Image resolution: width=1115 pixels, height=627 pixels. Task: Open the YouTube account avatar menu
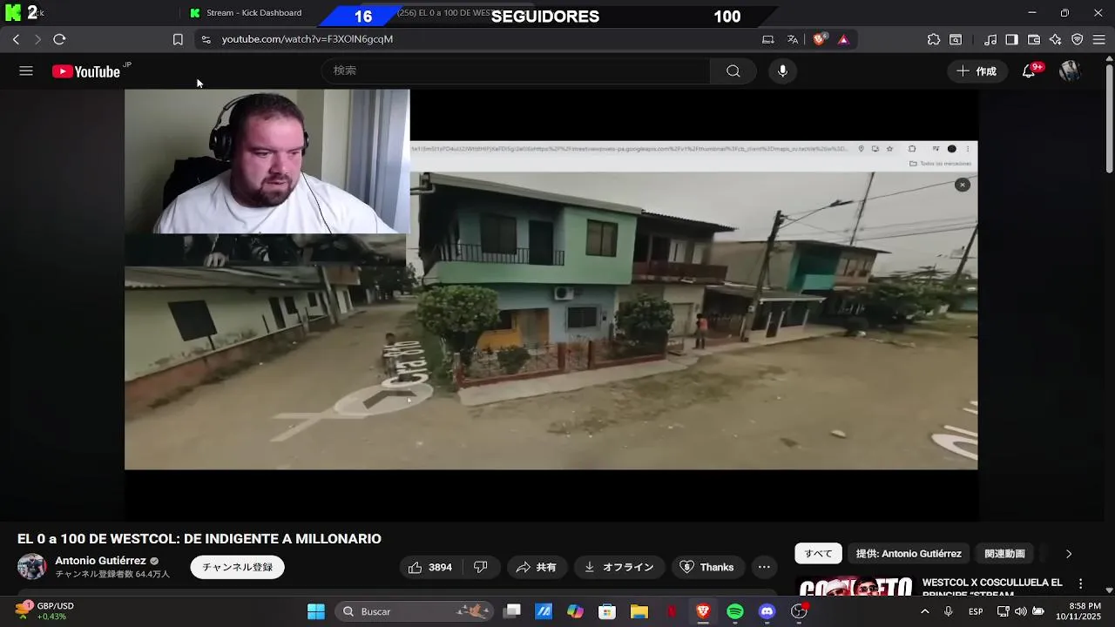pos(1070,71)
